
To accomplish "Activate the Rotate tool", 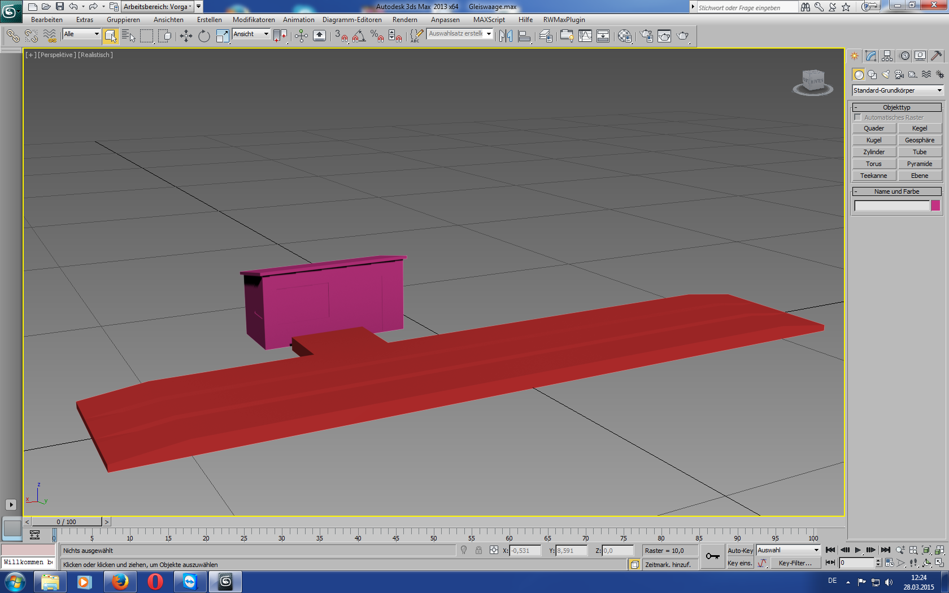I will tap(204, 36).
